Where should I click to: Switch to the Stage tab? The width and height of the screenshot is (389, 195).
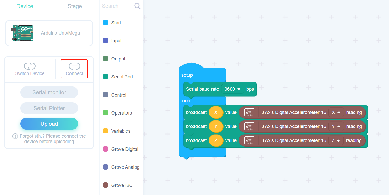(75, 6)
